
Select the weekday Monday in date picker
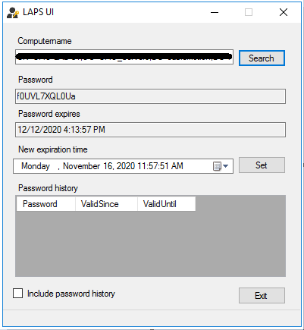pos(36,166)
